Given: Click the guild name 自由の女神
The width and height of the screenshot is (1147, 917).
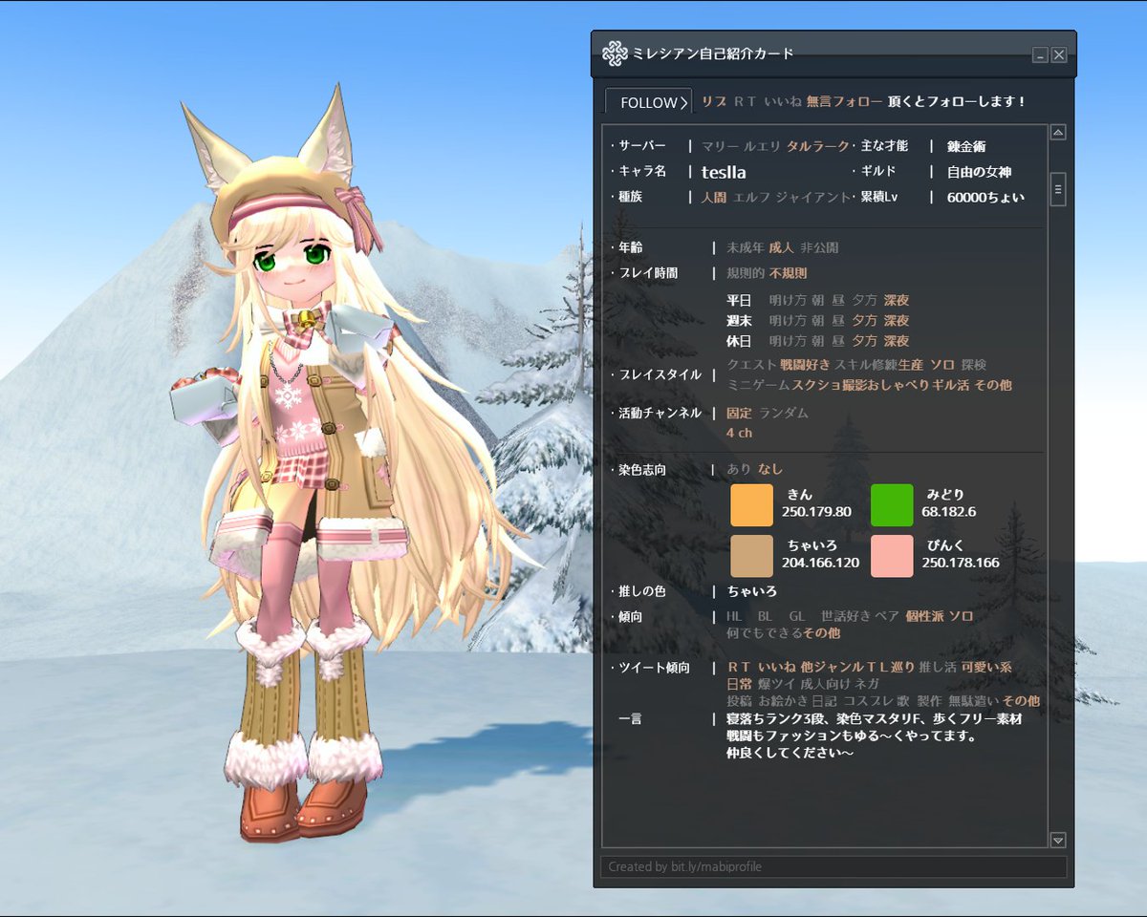Looking at the screenshot, I should click(x=979, y=172).
